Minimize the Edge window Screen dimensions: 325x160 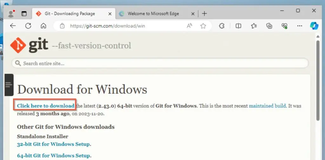coord(282,10)
